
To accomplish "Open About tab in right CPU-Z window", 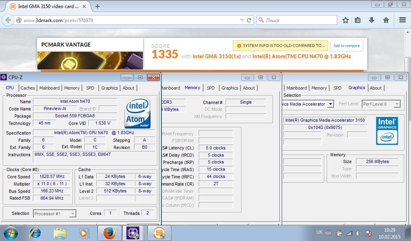I will click(x=376, y=88).
